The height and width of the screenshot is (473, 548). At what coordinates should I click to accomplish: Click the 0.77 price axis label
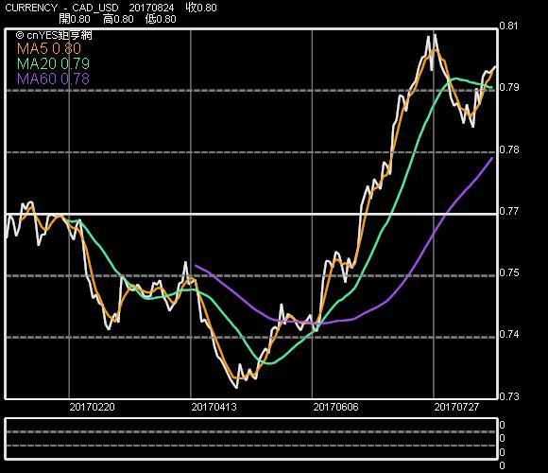pos(508,211)
